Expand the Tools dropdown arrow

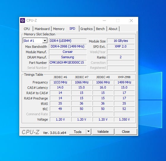point(89,132)
